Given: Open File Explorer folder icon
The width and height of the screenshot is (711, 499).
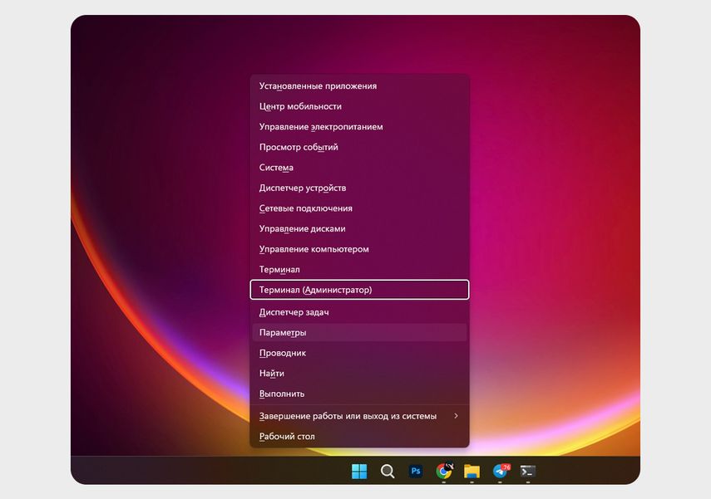Looking at the screenshot, I should click(x=472, y=472).
